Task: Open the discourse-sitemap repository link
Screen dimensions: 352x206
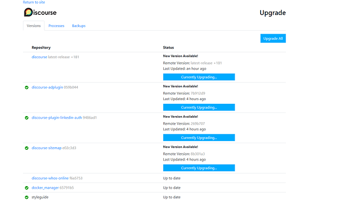Action: (46, 148)
